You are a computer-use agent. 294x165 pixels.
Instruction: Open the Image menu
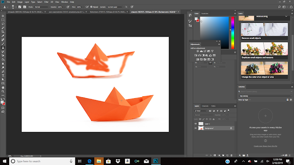tap(20, 2)
